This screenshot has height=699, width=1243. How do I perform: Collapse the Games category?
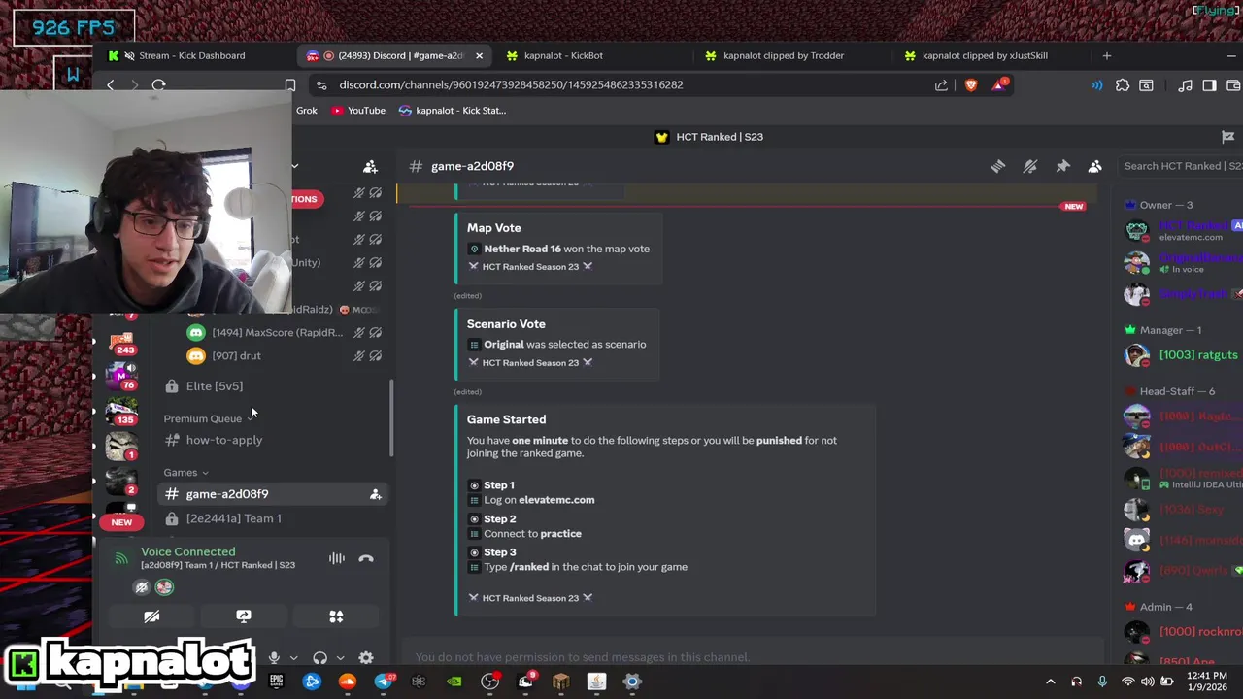(185, 473)
